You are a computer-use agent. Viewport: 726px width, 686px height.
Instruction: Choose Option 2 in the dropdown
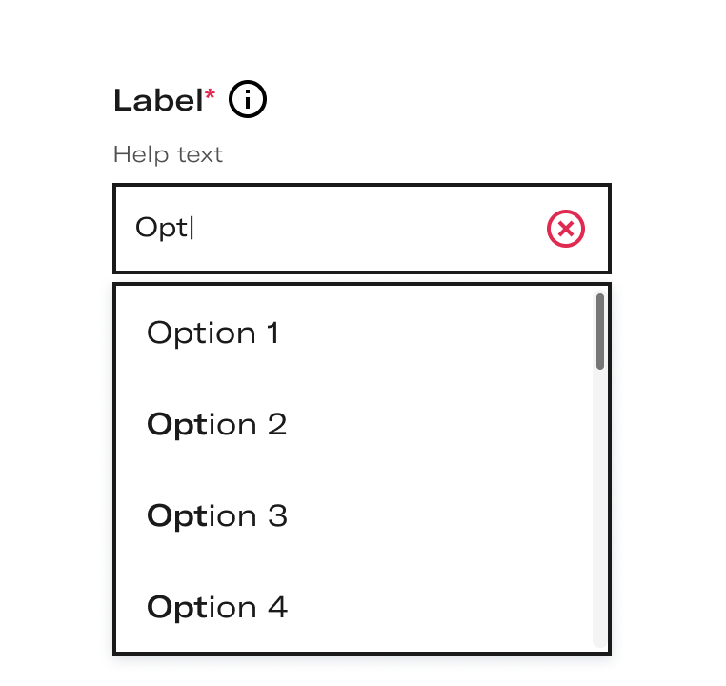point(354,424)
